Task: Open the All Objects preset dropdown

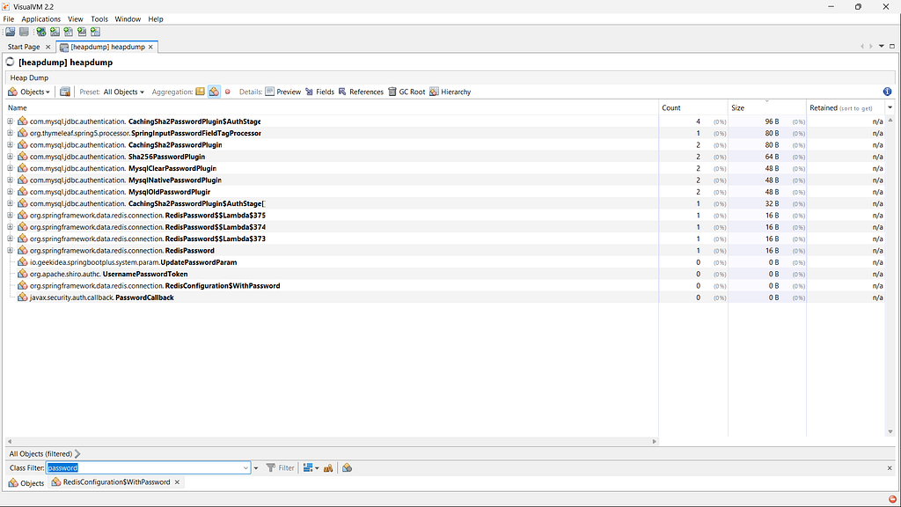Action: click(123, 92)
